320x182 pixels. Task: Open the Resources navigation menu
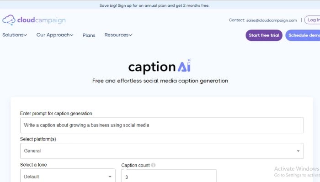[118, 35]
